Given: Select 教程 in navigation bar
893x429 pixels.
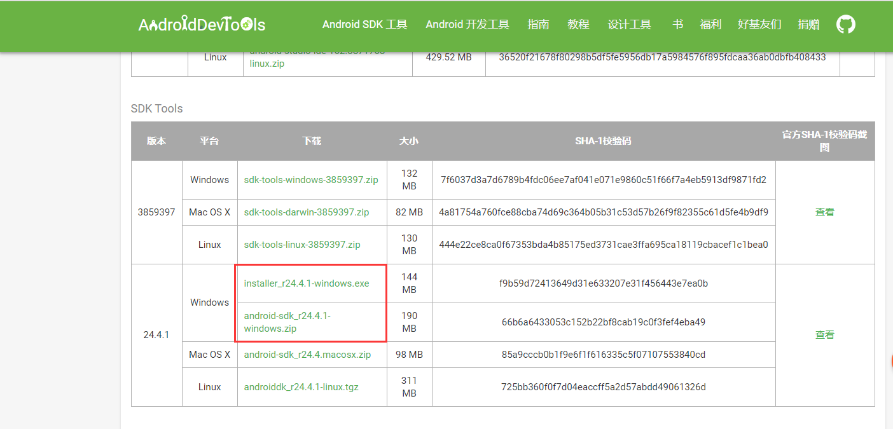Looking at the screenshot, I should (x=578, y=25).
